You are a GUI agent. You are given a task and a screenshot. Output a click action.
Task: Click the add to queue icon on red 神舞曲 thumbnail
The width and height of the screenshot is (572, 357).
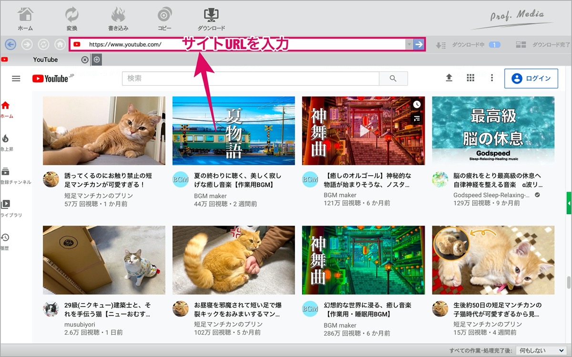point(417,119)
